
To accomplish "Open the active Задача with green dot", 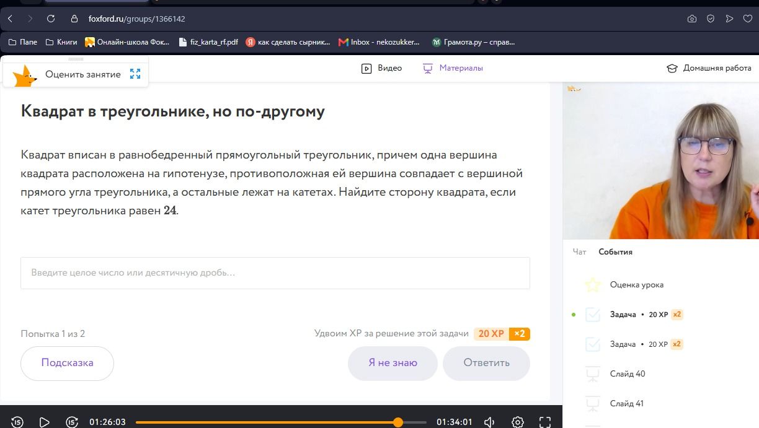I will click(646, 315).
